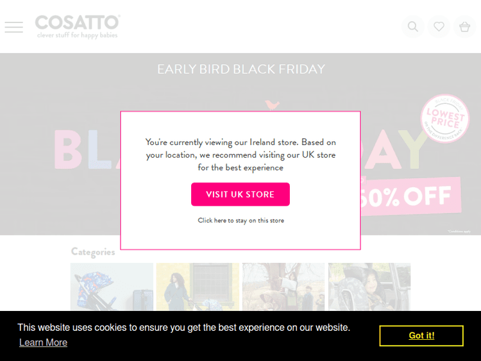
Task: Choose the third category thumbnail with tree
Action: click(x=283, y=287)
